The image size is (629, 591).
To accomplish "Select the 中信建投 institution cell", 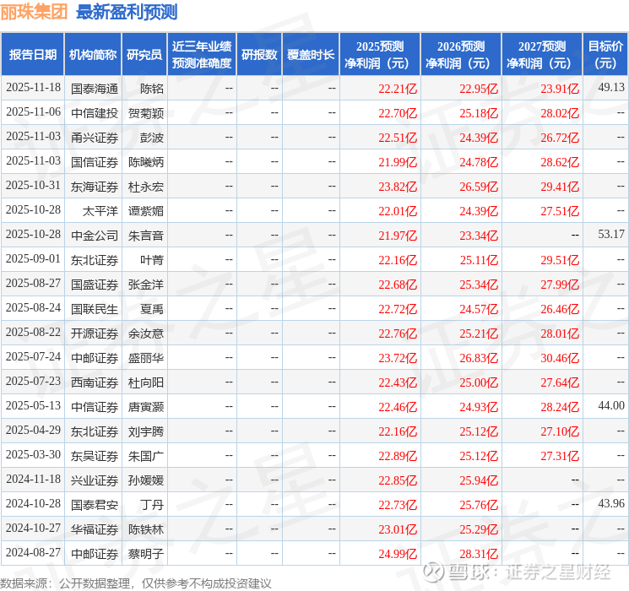I will [x=95, y=113].
